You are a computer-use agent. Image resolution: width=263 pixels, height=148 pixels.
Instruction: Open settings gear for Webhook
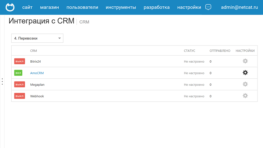(x=245, y=96)
